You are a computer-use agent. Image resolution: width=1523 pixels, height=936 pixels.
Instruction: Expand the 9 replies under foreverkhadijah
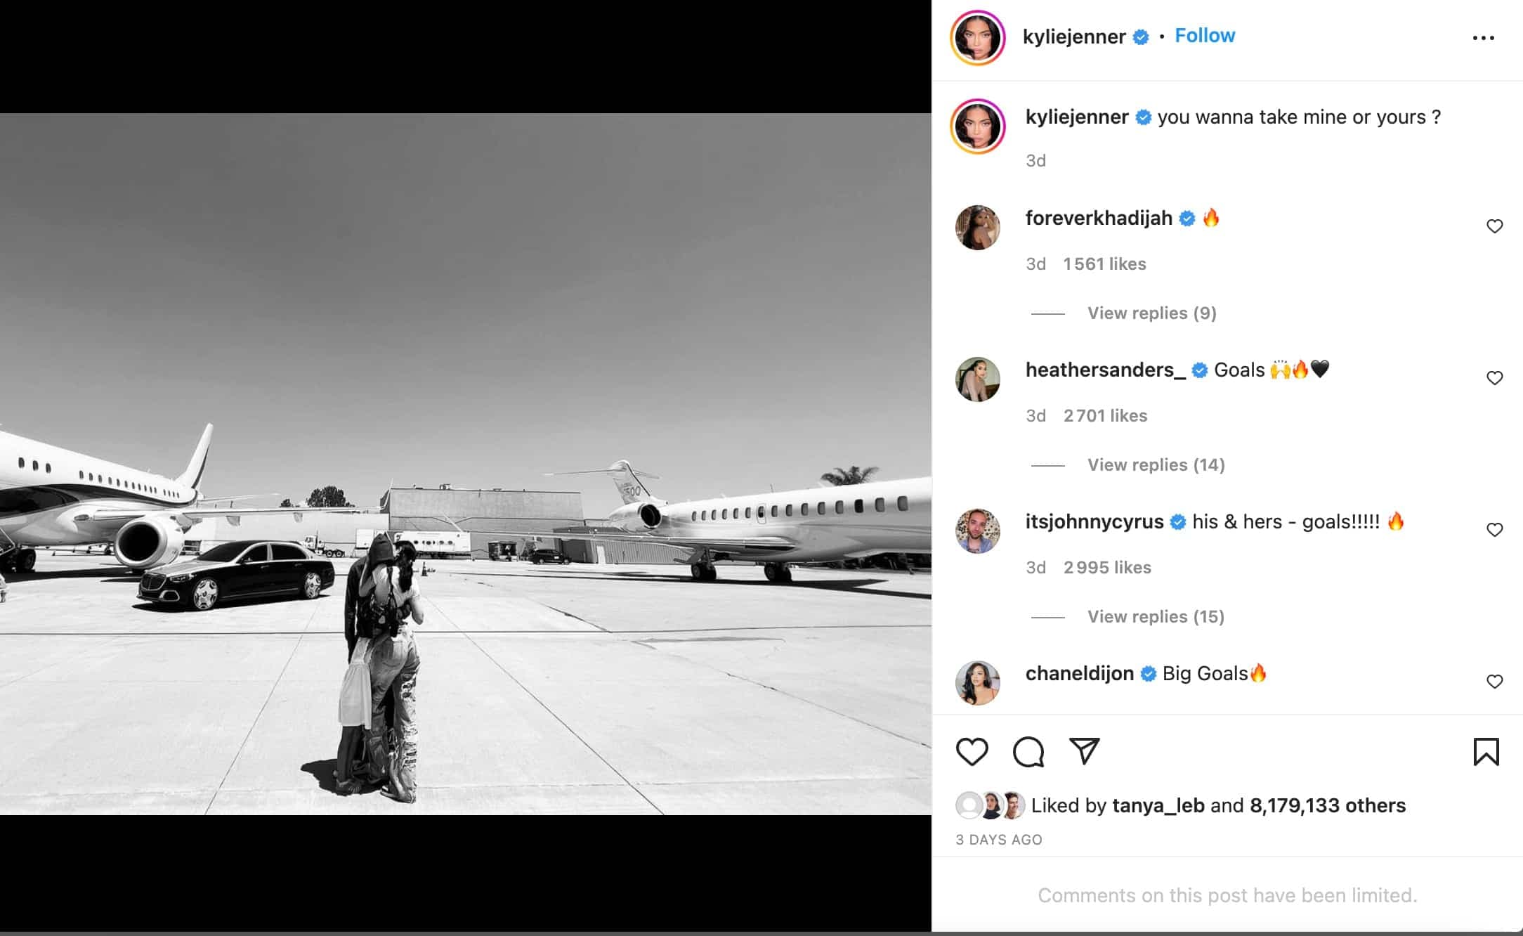click(1151, 313)
